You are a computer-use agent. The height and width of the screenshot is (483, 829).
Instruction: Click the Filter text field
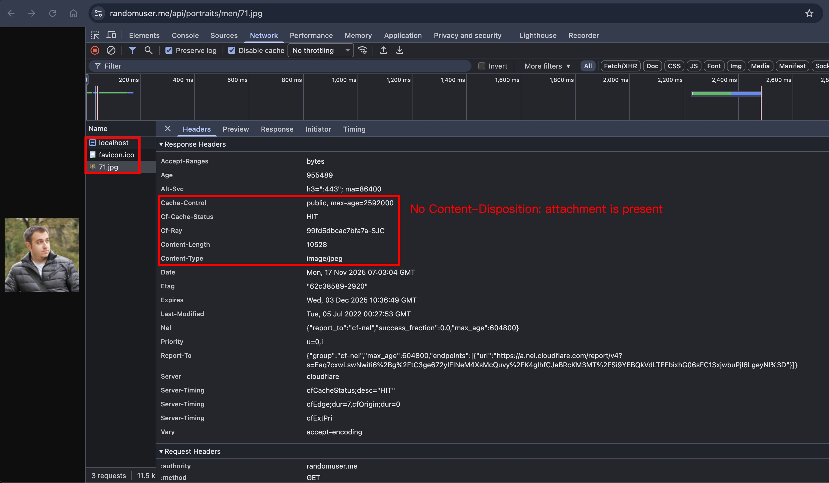coord(280,66)
